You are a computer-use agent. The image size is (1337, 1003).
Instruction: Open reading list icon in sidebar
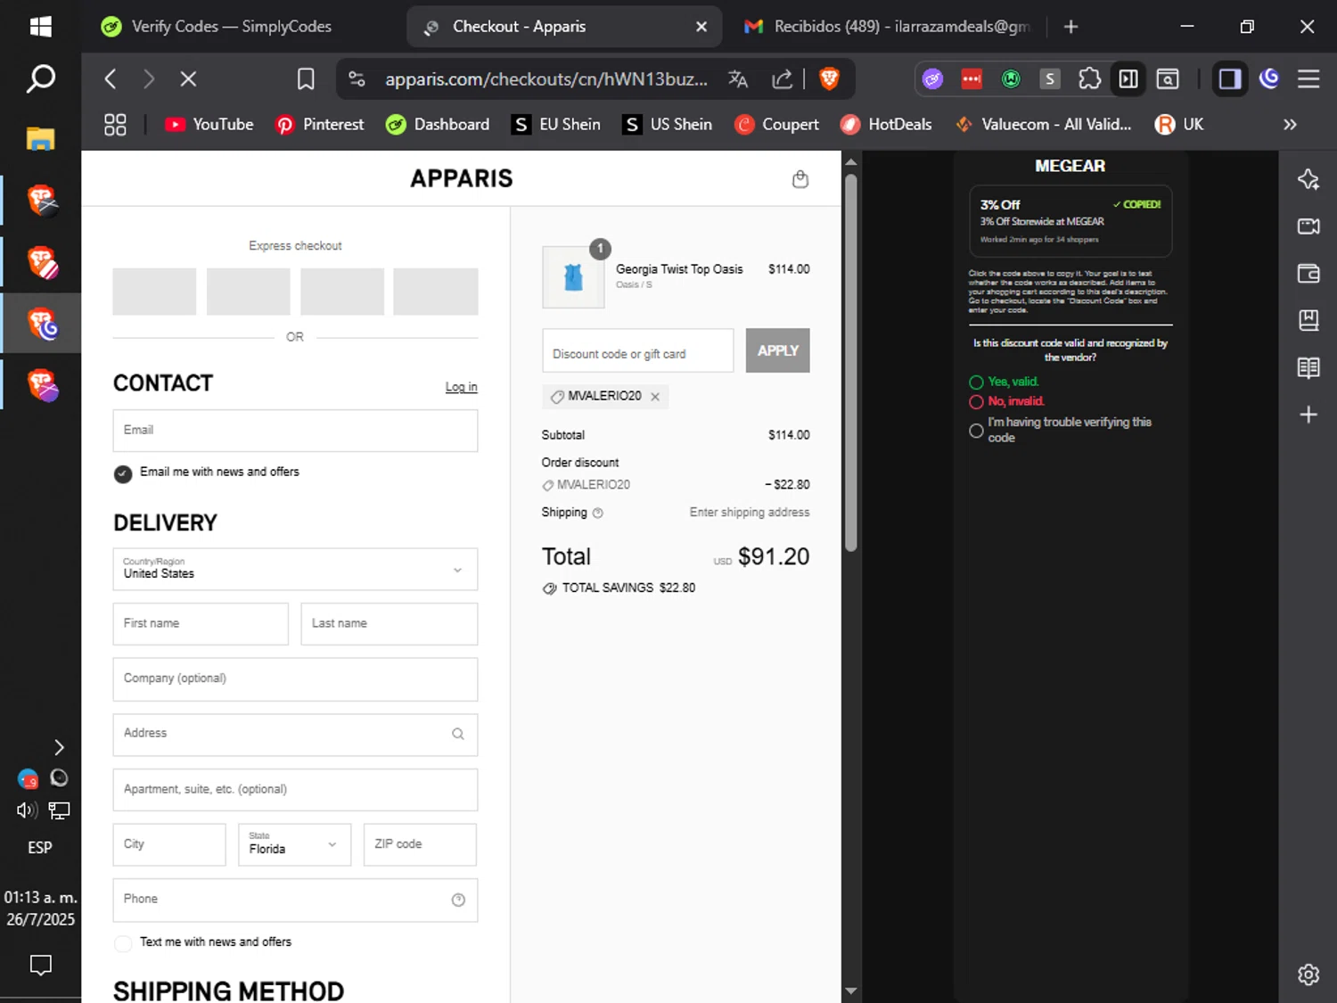point(1308,367)
